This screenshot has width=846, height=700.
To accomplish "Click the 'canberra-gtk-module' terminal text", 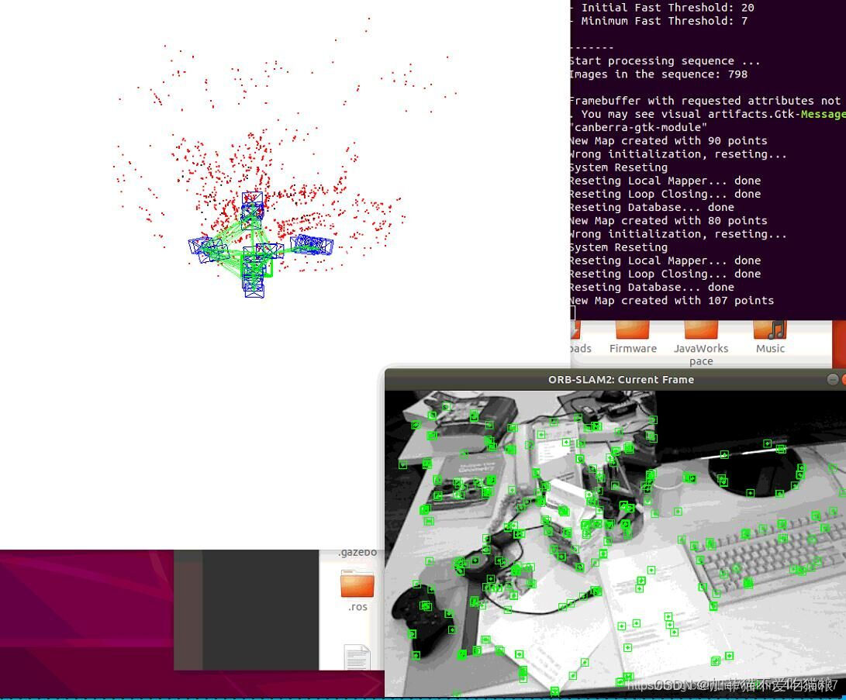I will pos(639,128).
